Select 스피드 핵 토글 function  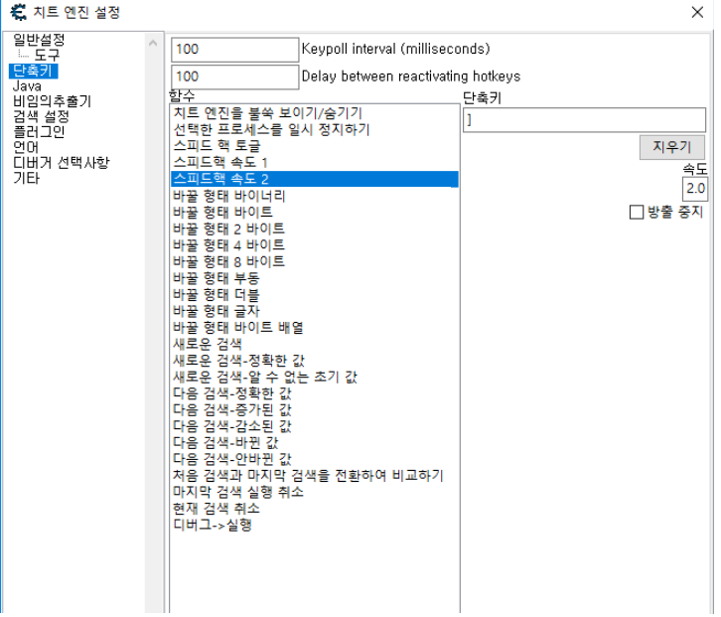point(317,147)
